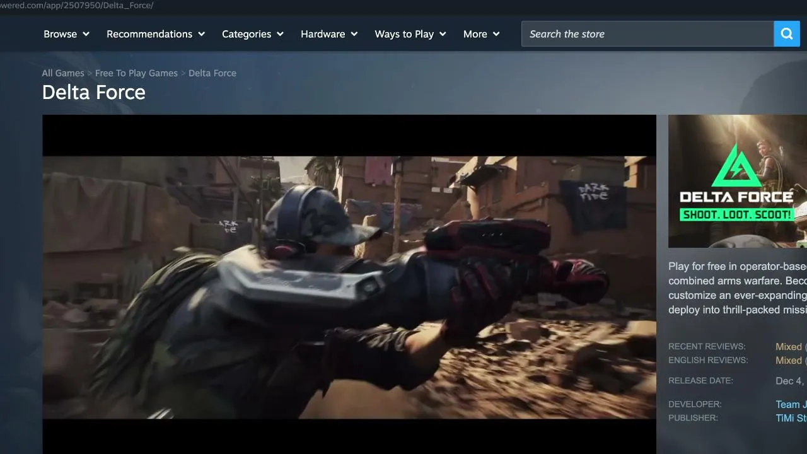Viewport: 807px width, 454px height.
Task: Click the Delta Force trailer video
Action: click(x=349, y=284)
